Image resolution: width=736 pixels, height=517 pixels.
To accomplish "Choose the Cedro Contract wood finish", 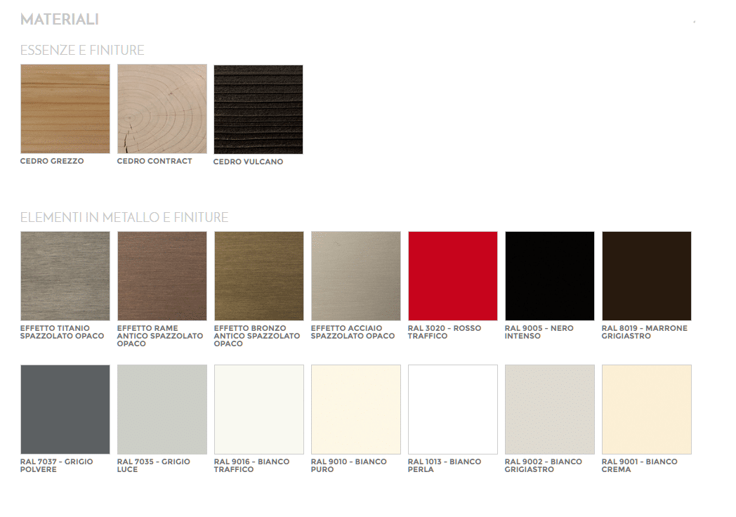I will (x=162, y=109).
